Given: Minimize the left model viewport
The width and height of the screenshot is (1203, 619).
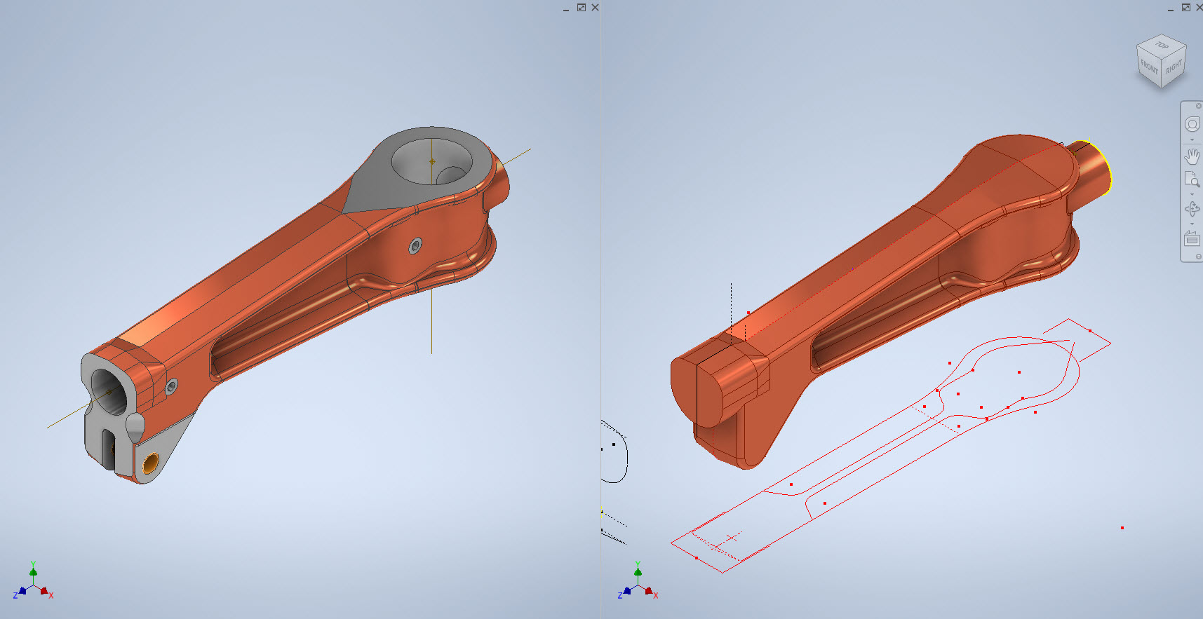Looking at the screenshot, I should [566, 8].
